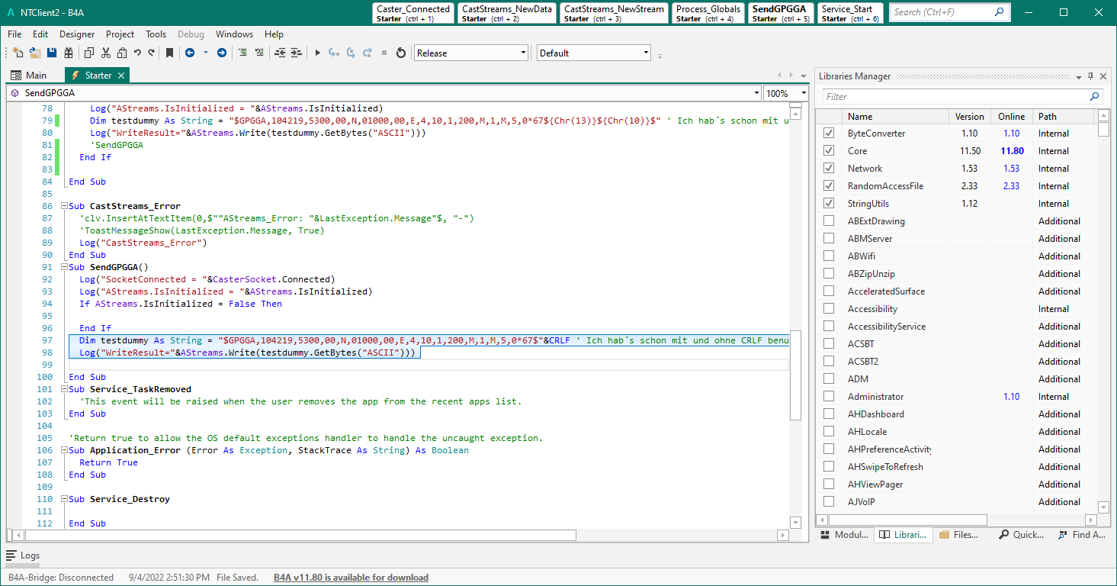Click the Navigate Backward blue arrow
The image size is (1117, 586).
tap(190, 53)
